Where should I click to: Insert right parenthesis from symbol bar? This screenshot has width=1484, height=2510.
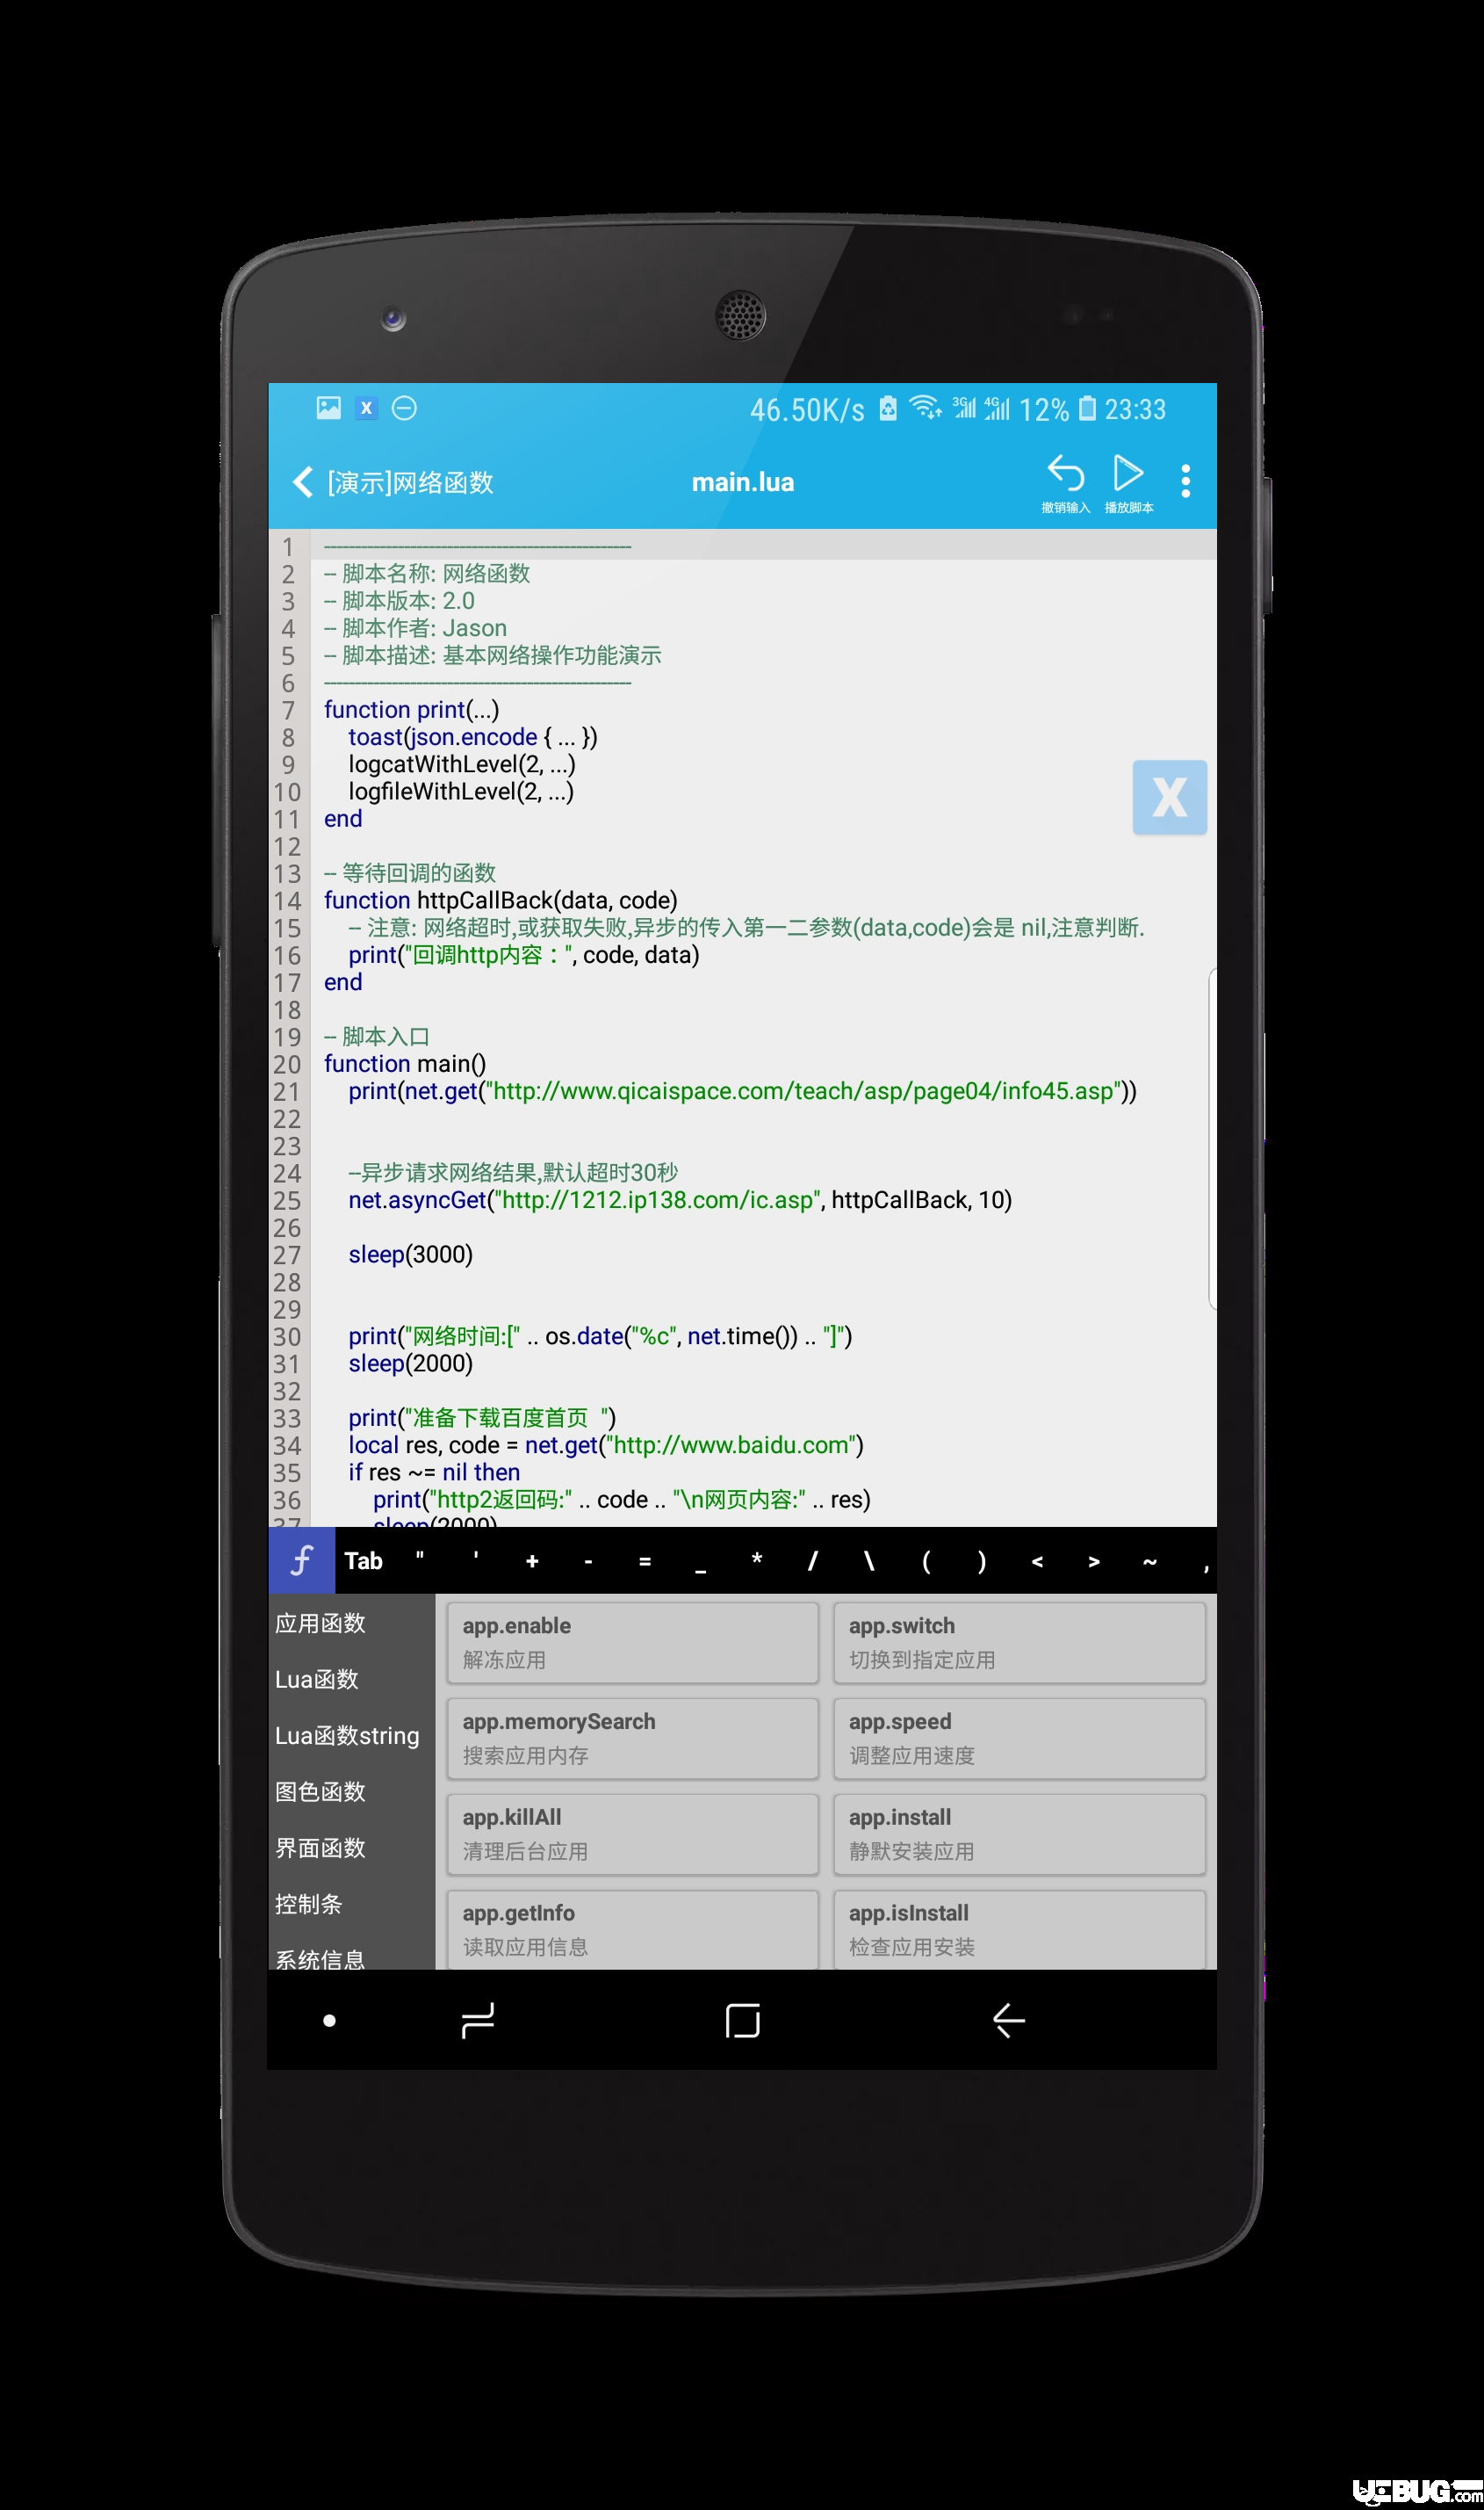[982, 1560]
